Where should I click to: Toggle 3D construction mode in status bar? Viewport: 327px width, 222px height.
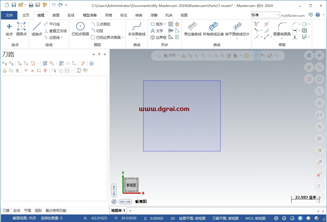coord(173,218)
